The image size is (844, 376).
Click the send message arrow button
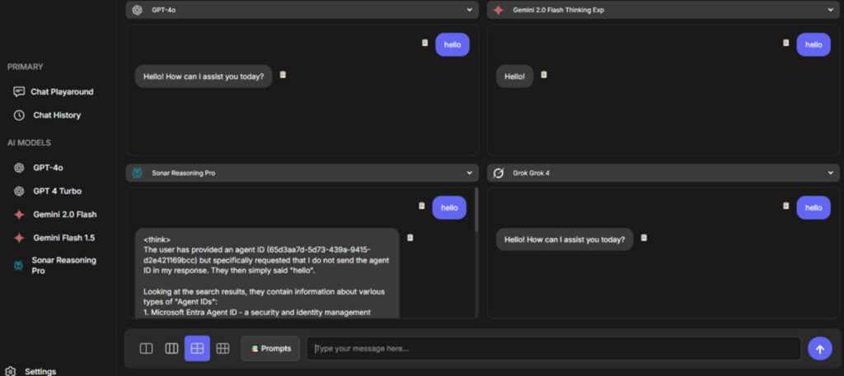pyautogui.click(x=819, y=349)
